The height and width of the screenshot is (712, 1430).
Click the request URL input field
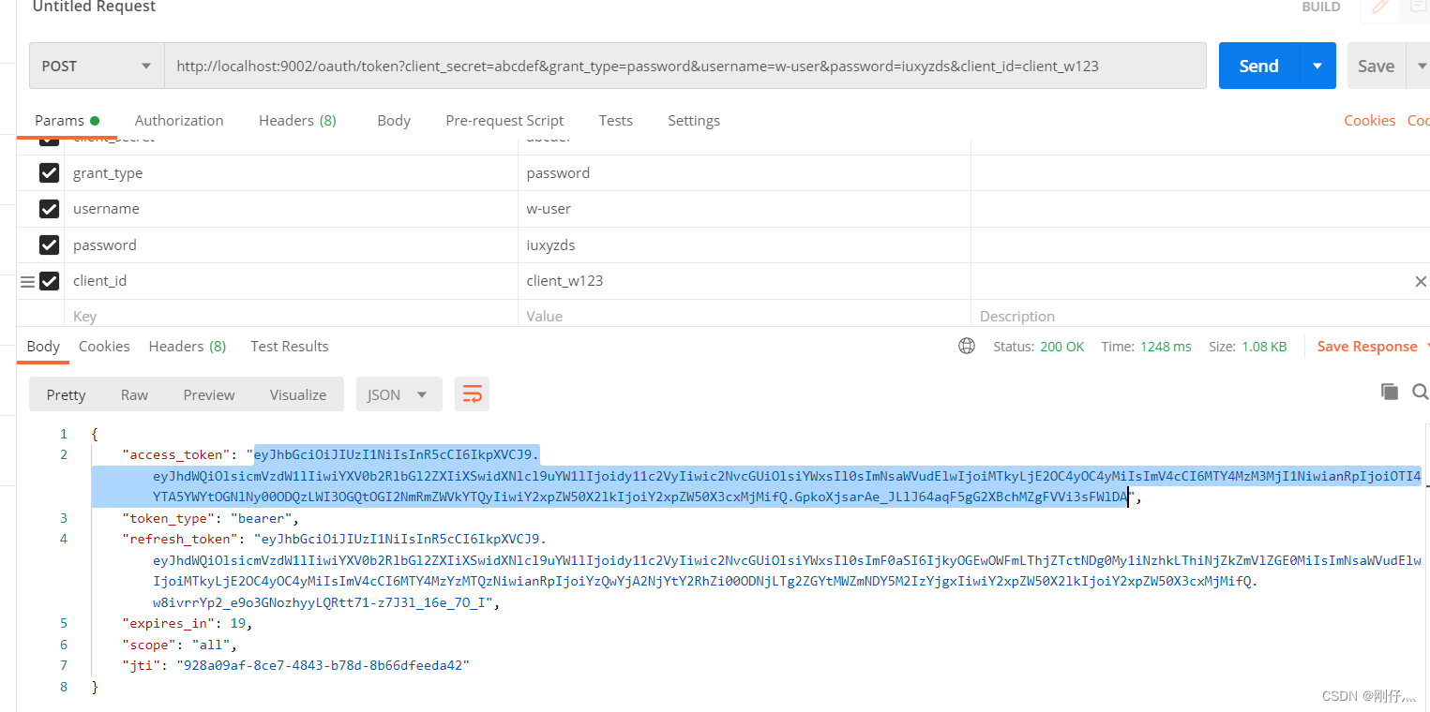(685, 66)
